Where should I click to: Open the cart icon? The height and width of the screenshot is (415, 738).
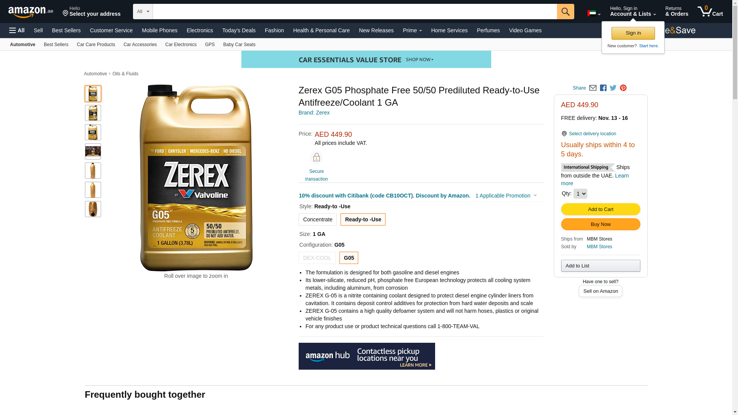[x=710, y=11]
